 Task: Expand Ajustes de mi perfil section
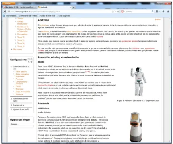(x=11, y=109)
